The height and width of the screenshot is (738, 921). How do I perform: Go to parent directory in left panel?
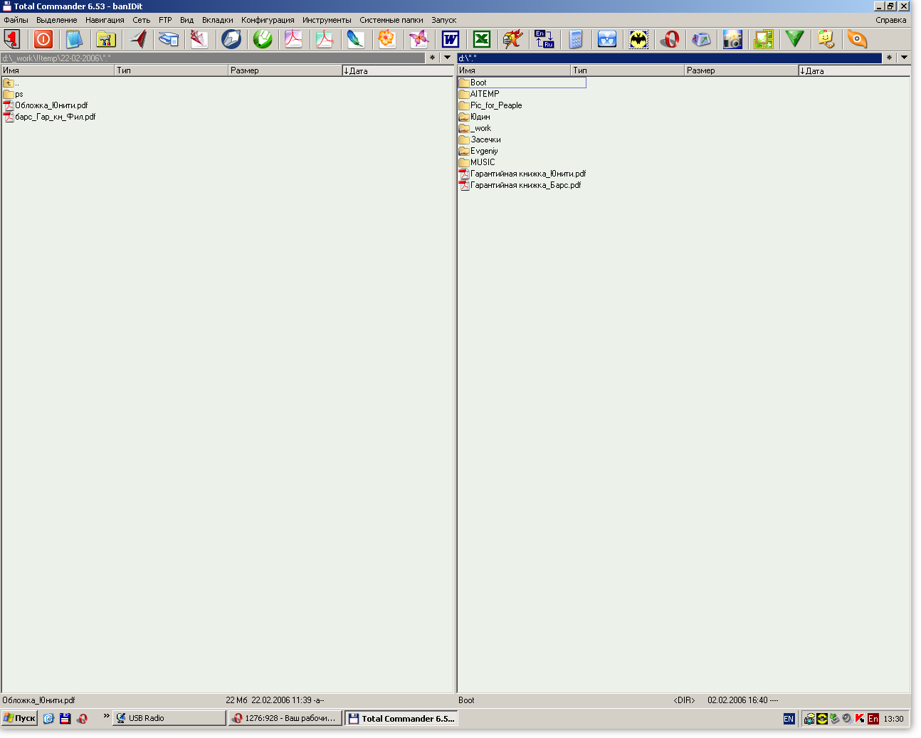coord(11,83)
